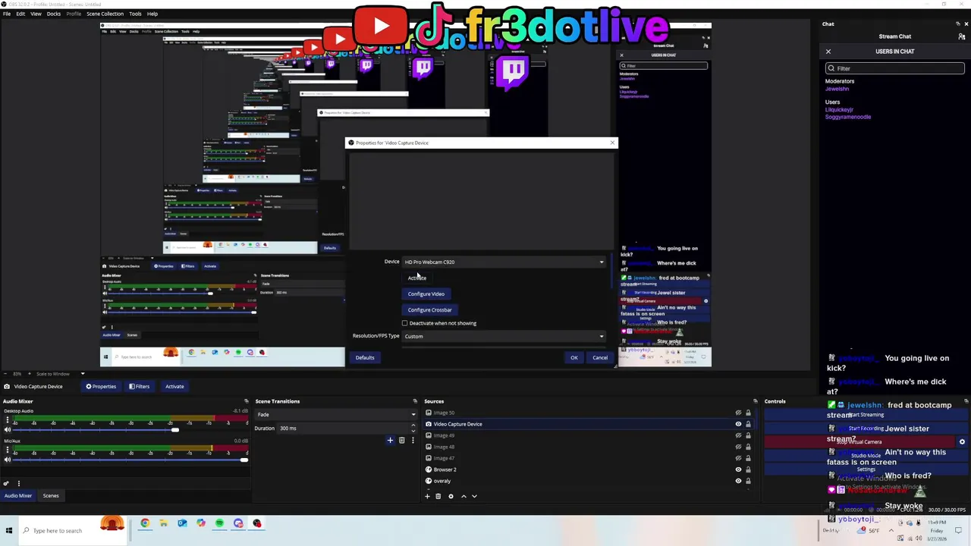The height and width of the screenshot is (546, 971).
Task: Click Filters button in source toolbar
Action: pos(139,387)
